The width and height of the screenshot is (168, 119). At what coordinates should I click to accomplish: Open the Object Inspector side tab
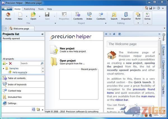(x=164, y=70)
